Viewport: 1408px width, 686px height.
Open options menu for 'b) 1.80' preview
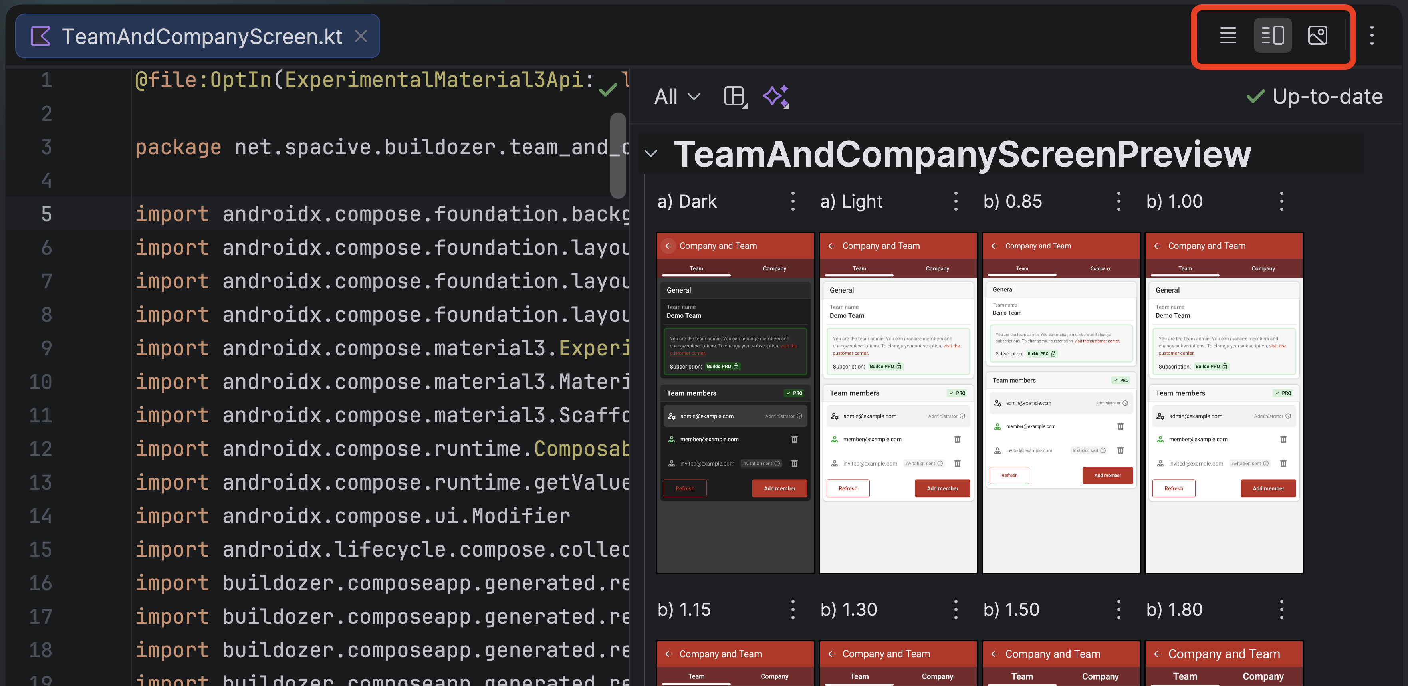pos(1281,609)
